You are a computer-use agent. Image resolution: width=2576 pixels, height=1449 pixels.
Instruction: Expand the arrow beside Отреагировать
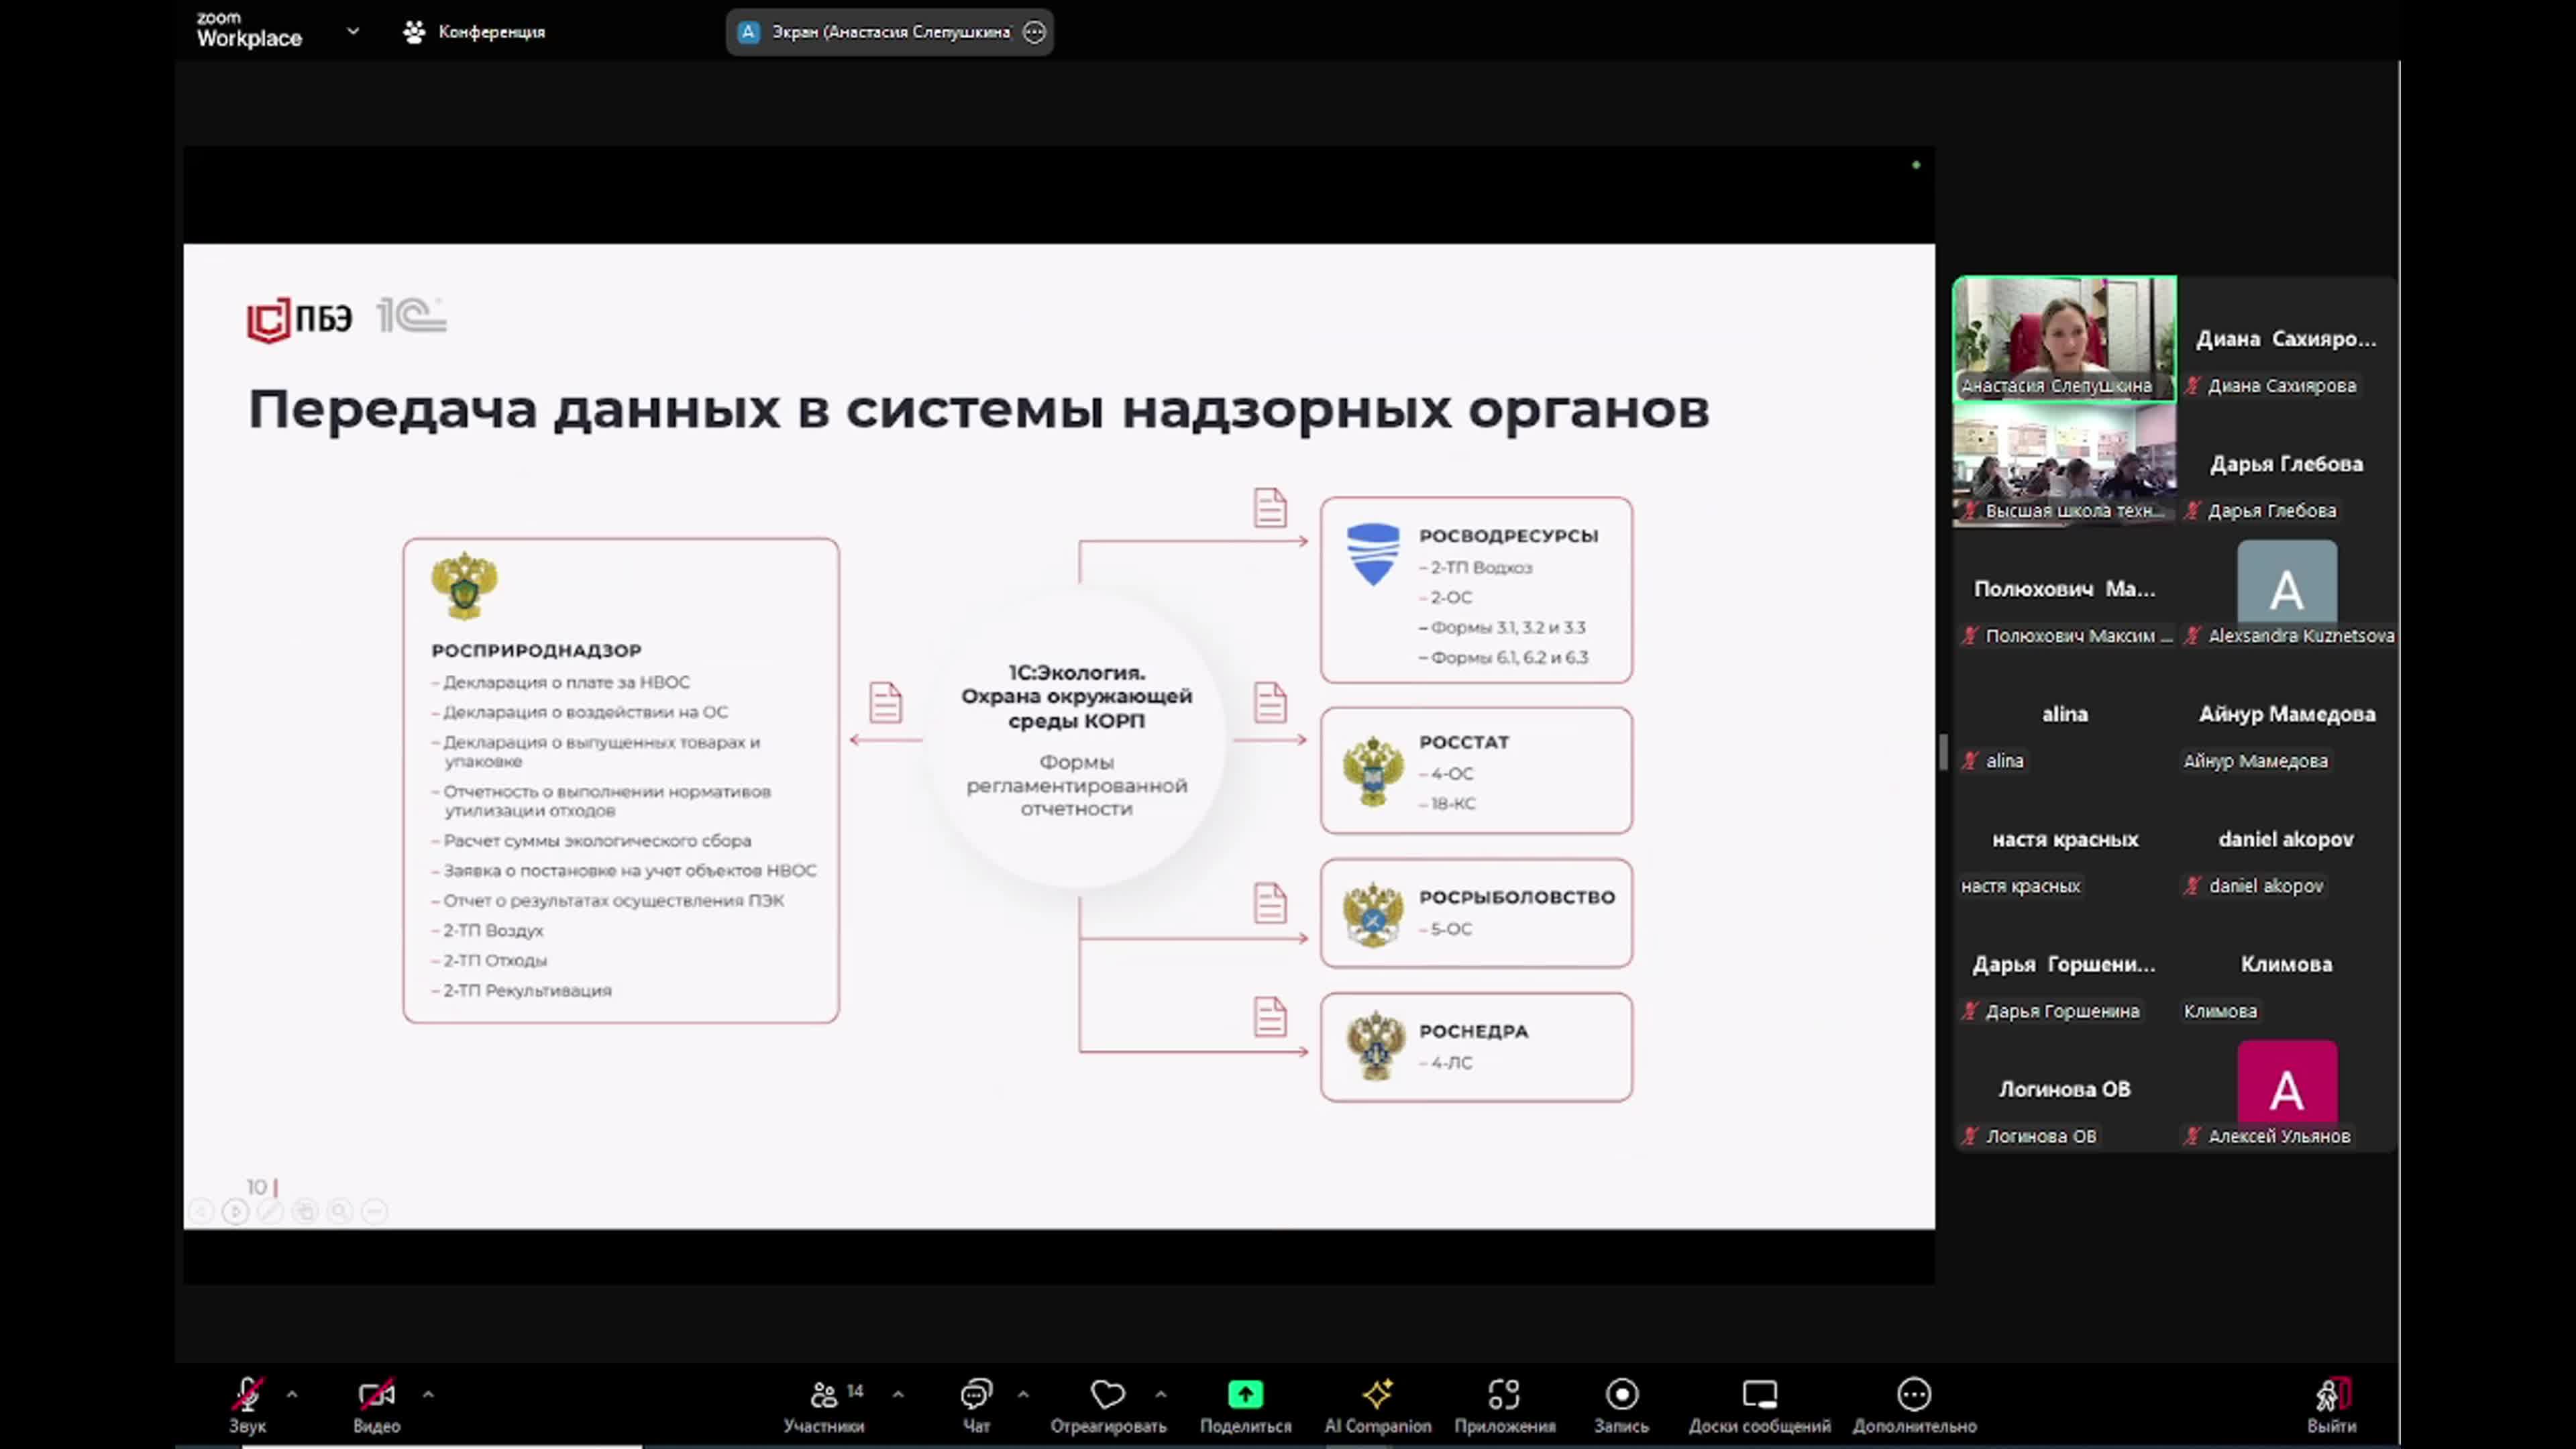[1160, 1393]
